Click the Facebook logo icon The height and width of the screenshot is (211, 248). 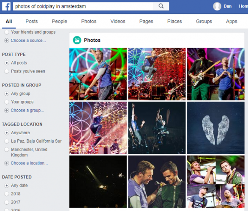[6, 6]
